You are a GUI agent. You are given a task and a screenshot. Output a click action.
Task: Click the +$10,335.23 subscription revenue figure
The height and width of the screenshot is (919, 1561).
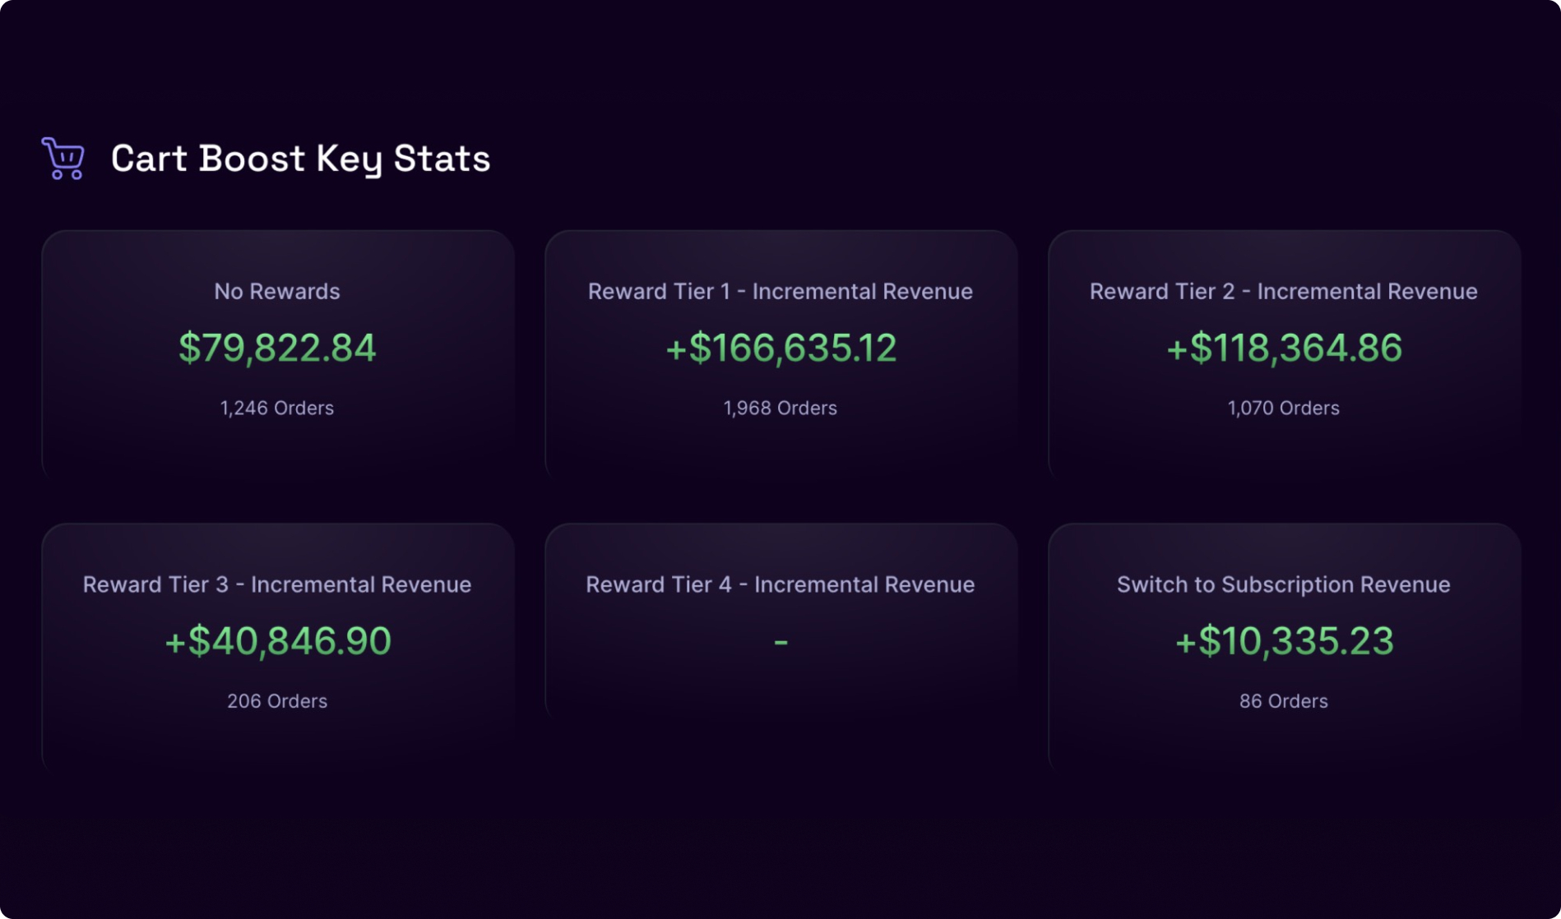tap(1284, 641)
